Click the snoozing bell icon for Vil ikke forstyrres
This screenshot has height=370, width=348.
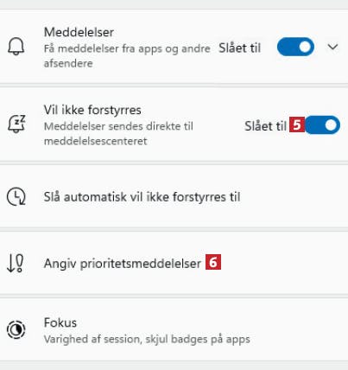[16, 124]
